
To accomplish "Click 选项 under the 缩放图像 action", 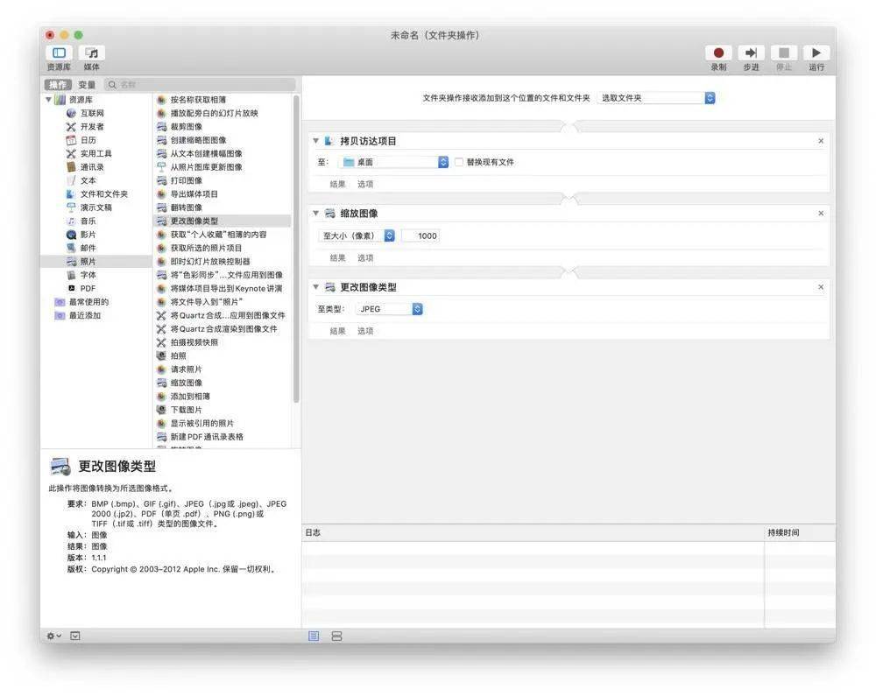I will pos(365,257).
